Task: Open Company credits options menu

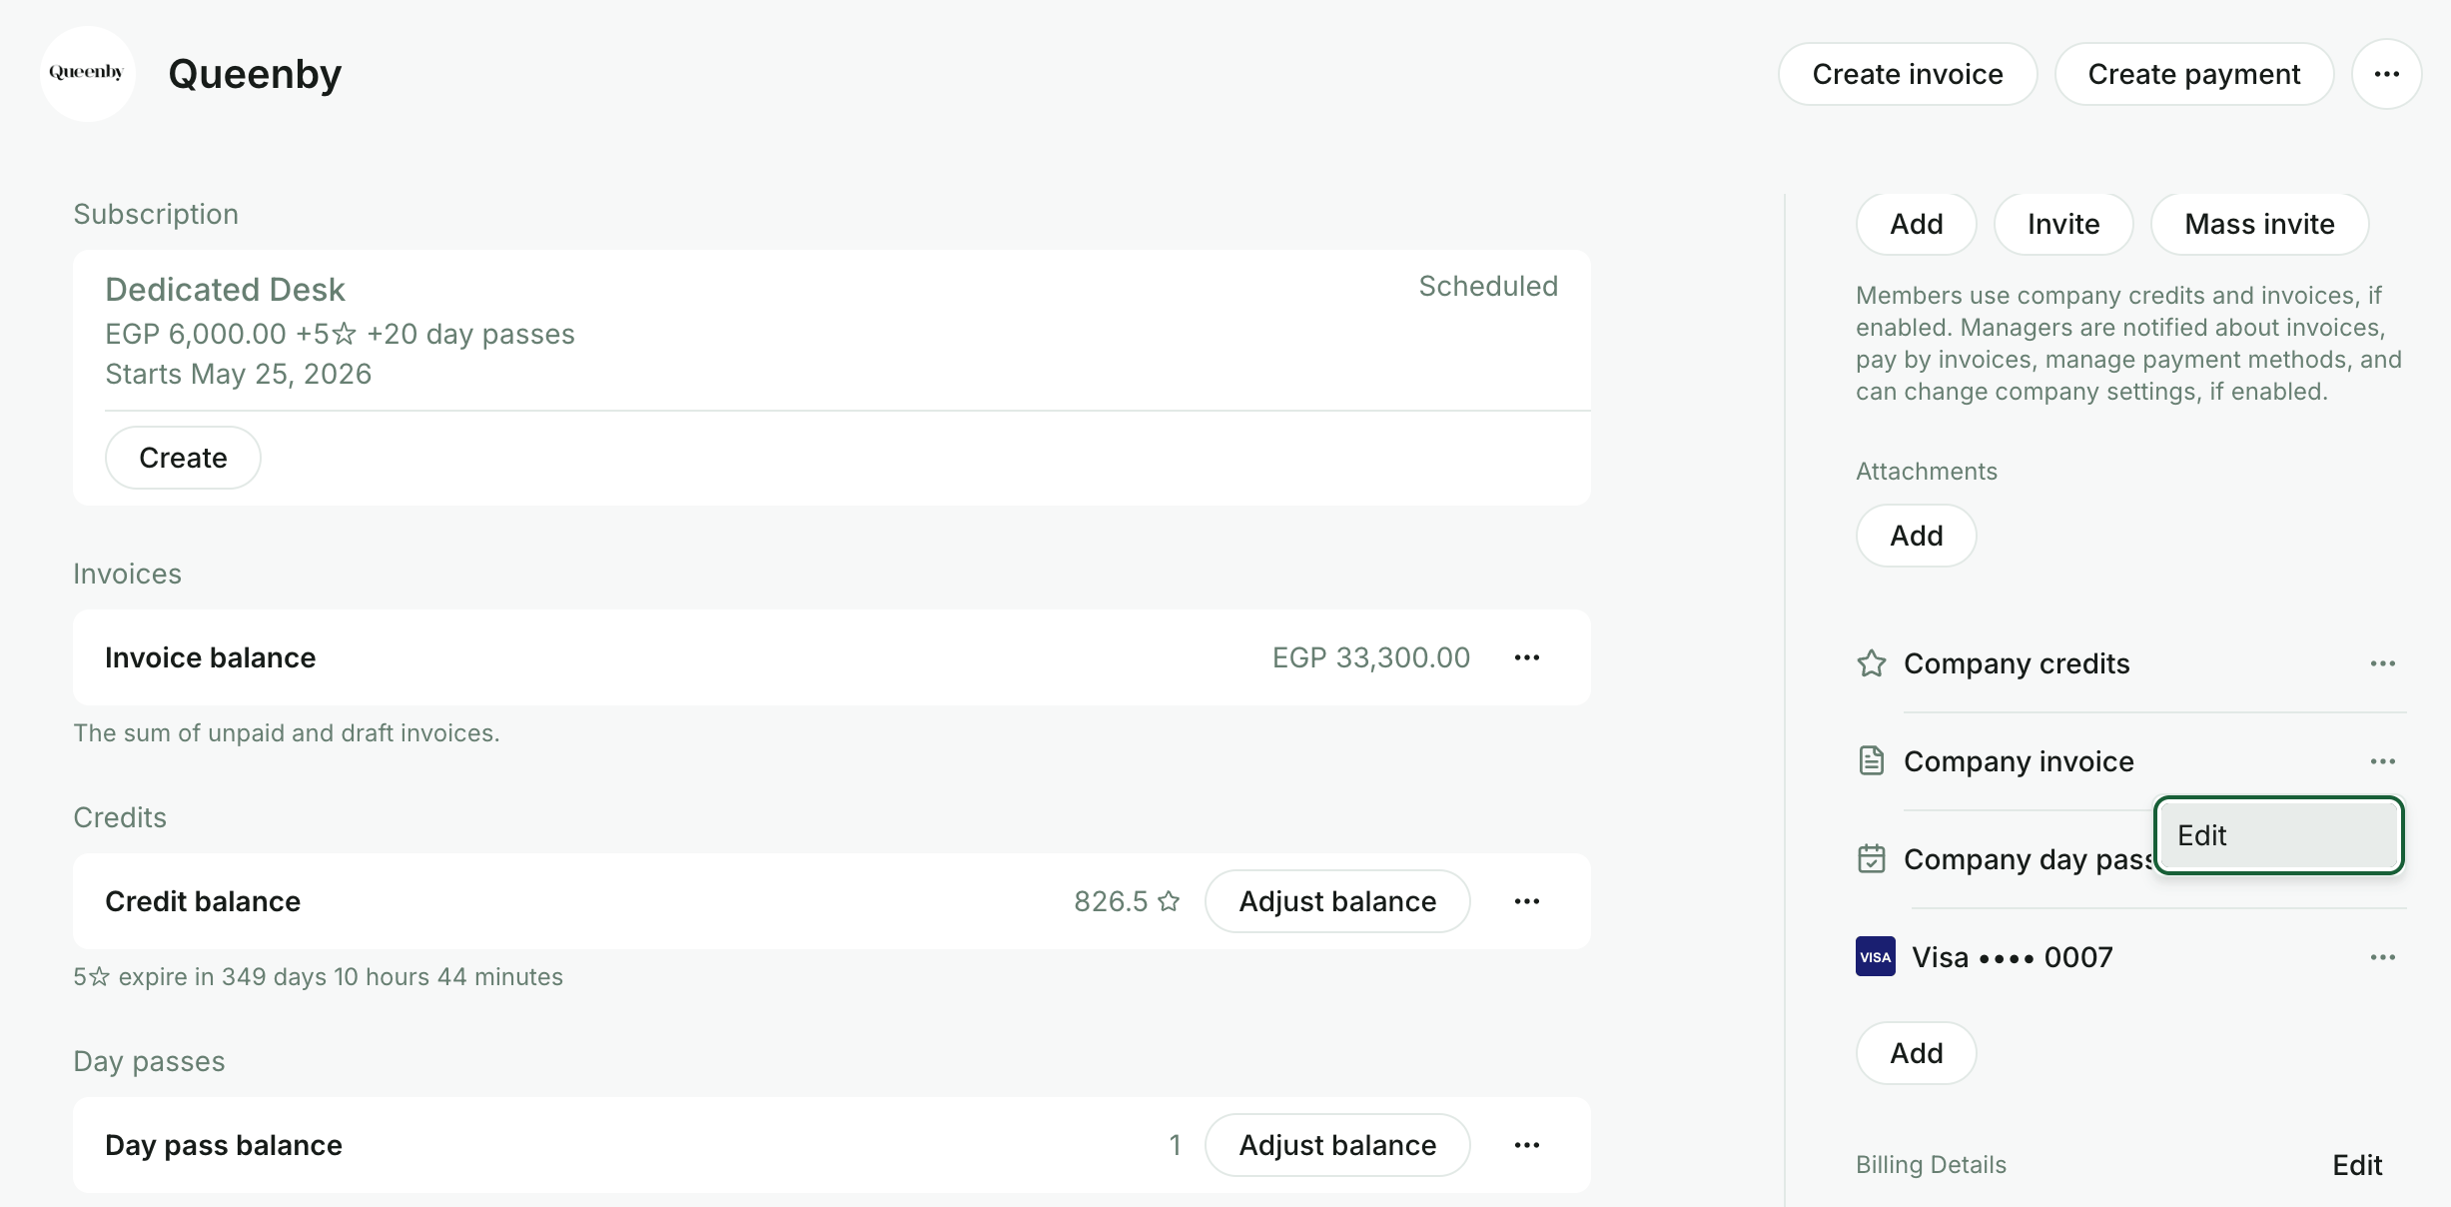Action: tap(2382, 663)
